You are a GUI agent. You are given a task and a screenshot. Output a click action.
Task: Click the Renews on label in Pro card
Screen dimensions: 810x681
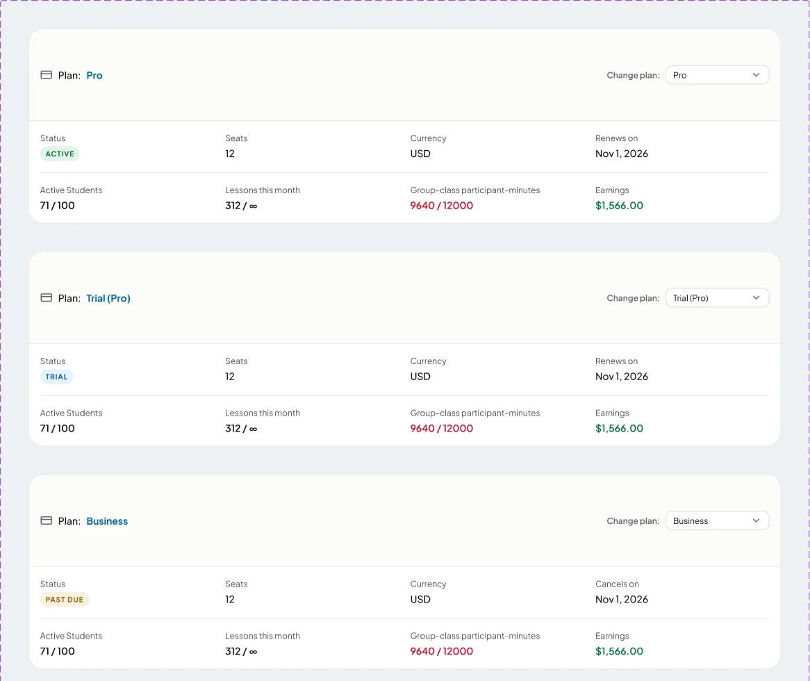pyautogui.click(x=616, y=138)
